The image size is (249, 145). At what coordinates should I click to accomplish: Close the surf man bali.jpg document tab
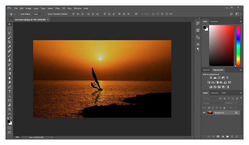(48, 19)
